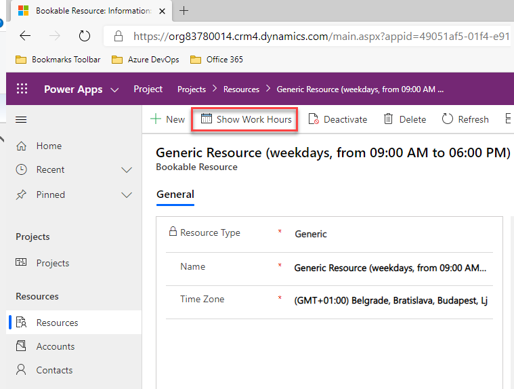Reload the browser page
This screenshot has width=514, height=389.
coord(85,36)
